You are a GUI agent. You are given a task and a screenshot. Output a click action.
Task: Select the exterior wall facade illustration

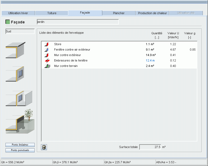tap(16, 50)
